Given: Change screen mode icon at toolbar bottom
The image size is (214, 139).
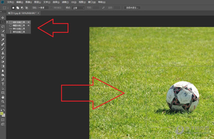Looking at the screenshot, I should 3,124.
